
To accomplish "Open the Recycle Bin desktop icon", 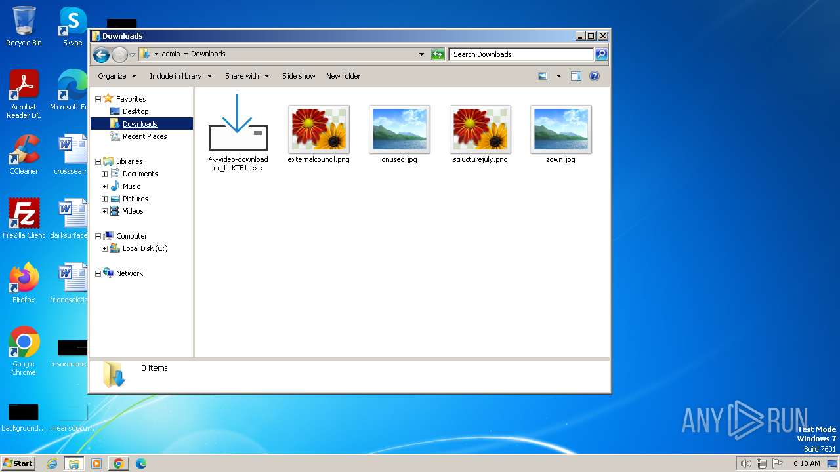I will pos(24,26).
